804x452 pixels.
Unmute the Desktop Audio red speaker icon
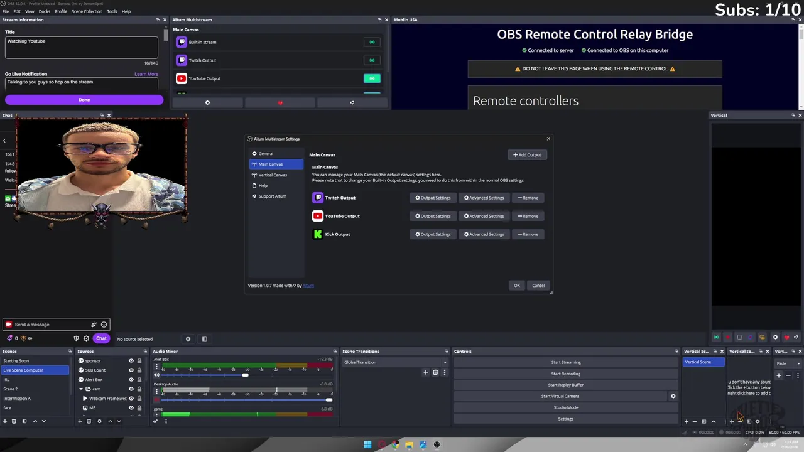click(x=156, y=399)
